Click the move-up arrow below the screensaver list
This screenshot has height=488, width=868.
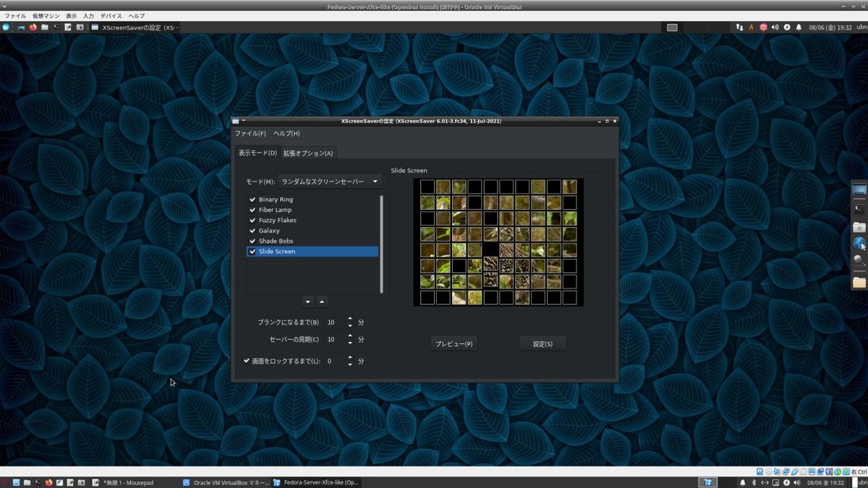pyautogui.click(x=322, y=301)
